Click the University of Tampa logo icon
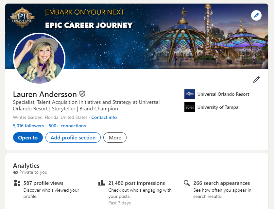Image resolution: width=274 pixels, height=209 pixels. 190,107
